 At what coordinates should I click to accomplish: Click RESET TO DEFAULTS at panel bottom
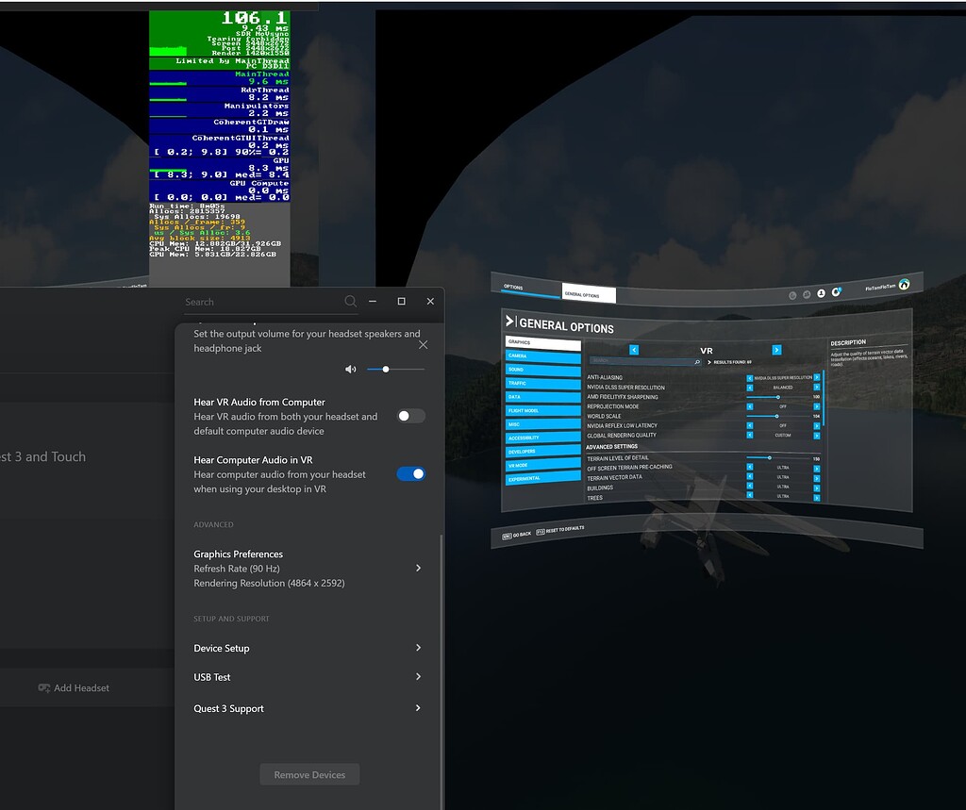[561, 530]
